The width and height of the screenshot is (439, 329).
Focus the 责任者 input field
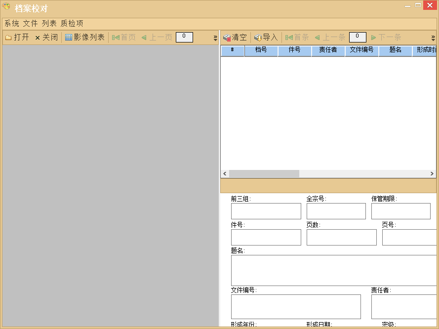404,307
